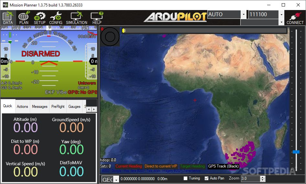Screen dimensions: 306x184
Task: Click the black circular wind indicator
Action: (x=110, y=37)
